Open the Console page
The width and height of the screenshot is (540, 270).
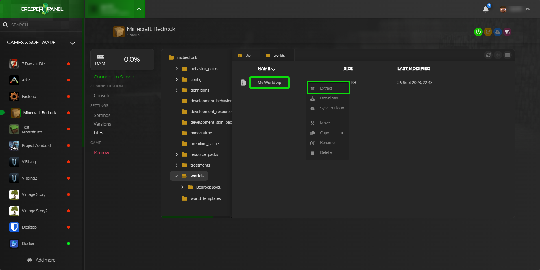click(102, 96)
